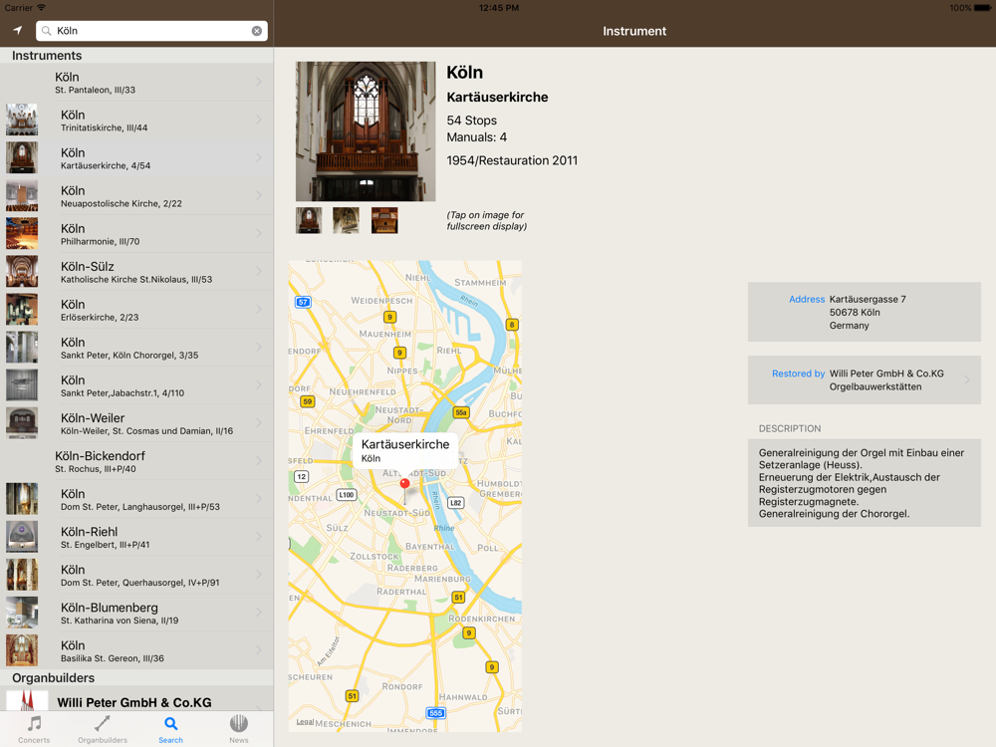996x747 pixels.
Task: Tap the location arrow icon
Action: 17,31
